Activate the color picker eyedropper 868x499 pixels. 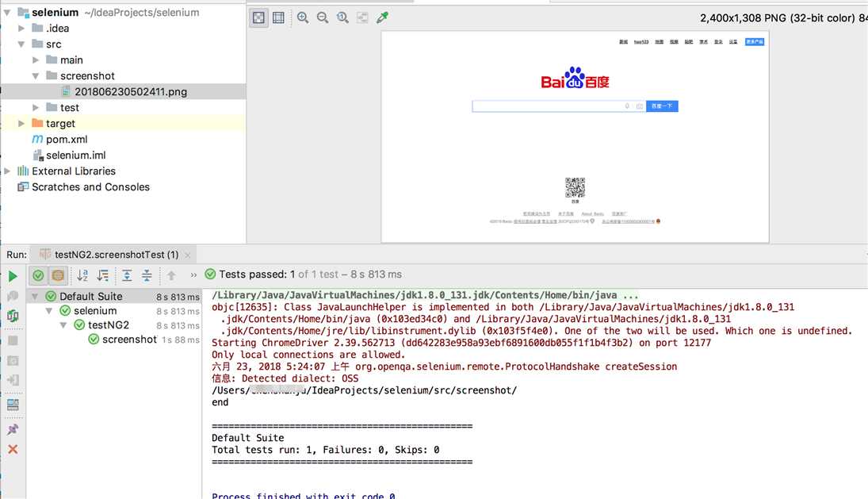(383, 17)
